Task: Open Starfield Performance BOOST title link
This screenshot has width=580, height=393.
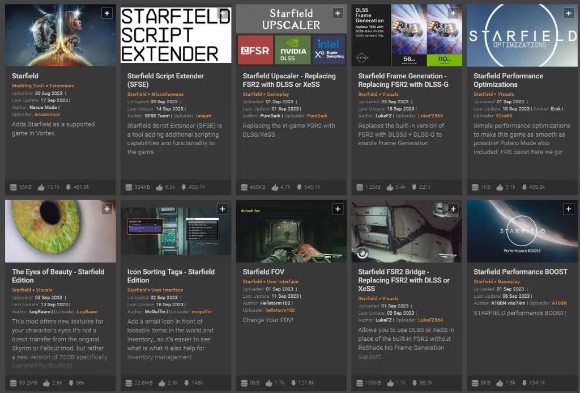Action: click(521, 272)
